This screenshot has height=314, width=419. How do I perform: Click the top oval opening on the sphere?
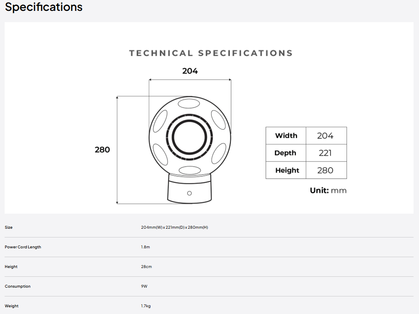[x=189, y=103]
